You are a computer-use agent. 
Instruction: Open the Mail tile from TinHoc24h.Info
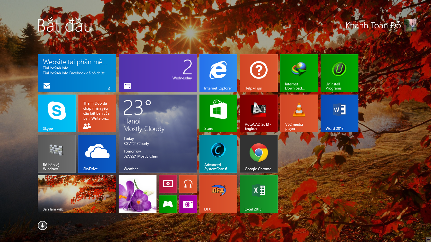tap(77, 73)
